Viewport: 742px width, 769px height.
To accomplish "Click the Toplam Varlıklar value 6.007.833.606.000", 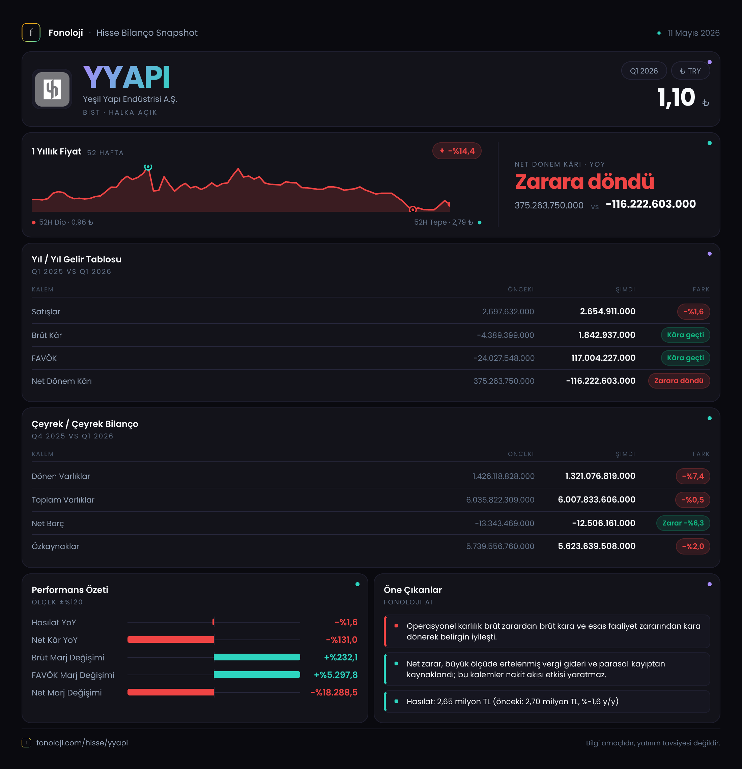I will [x=596, y=500].
